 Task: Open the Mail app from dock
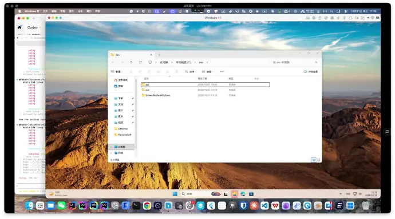tap(50, 206)
